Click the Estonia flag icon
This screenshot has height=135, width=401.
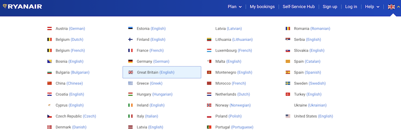click(130, 29)
